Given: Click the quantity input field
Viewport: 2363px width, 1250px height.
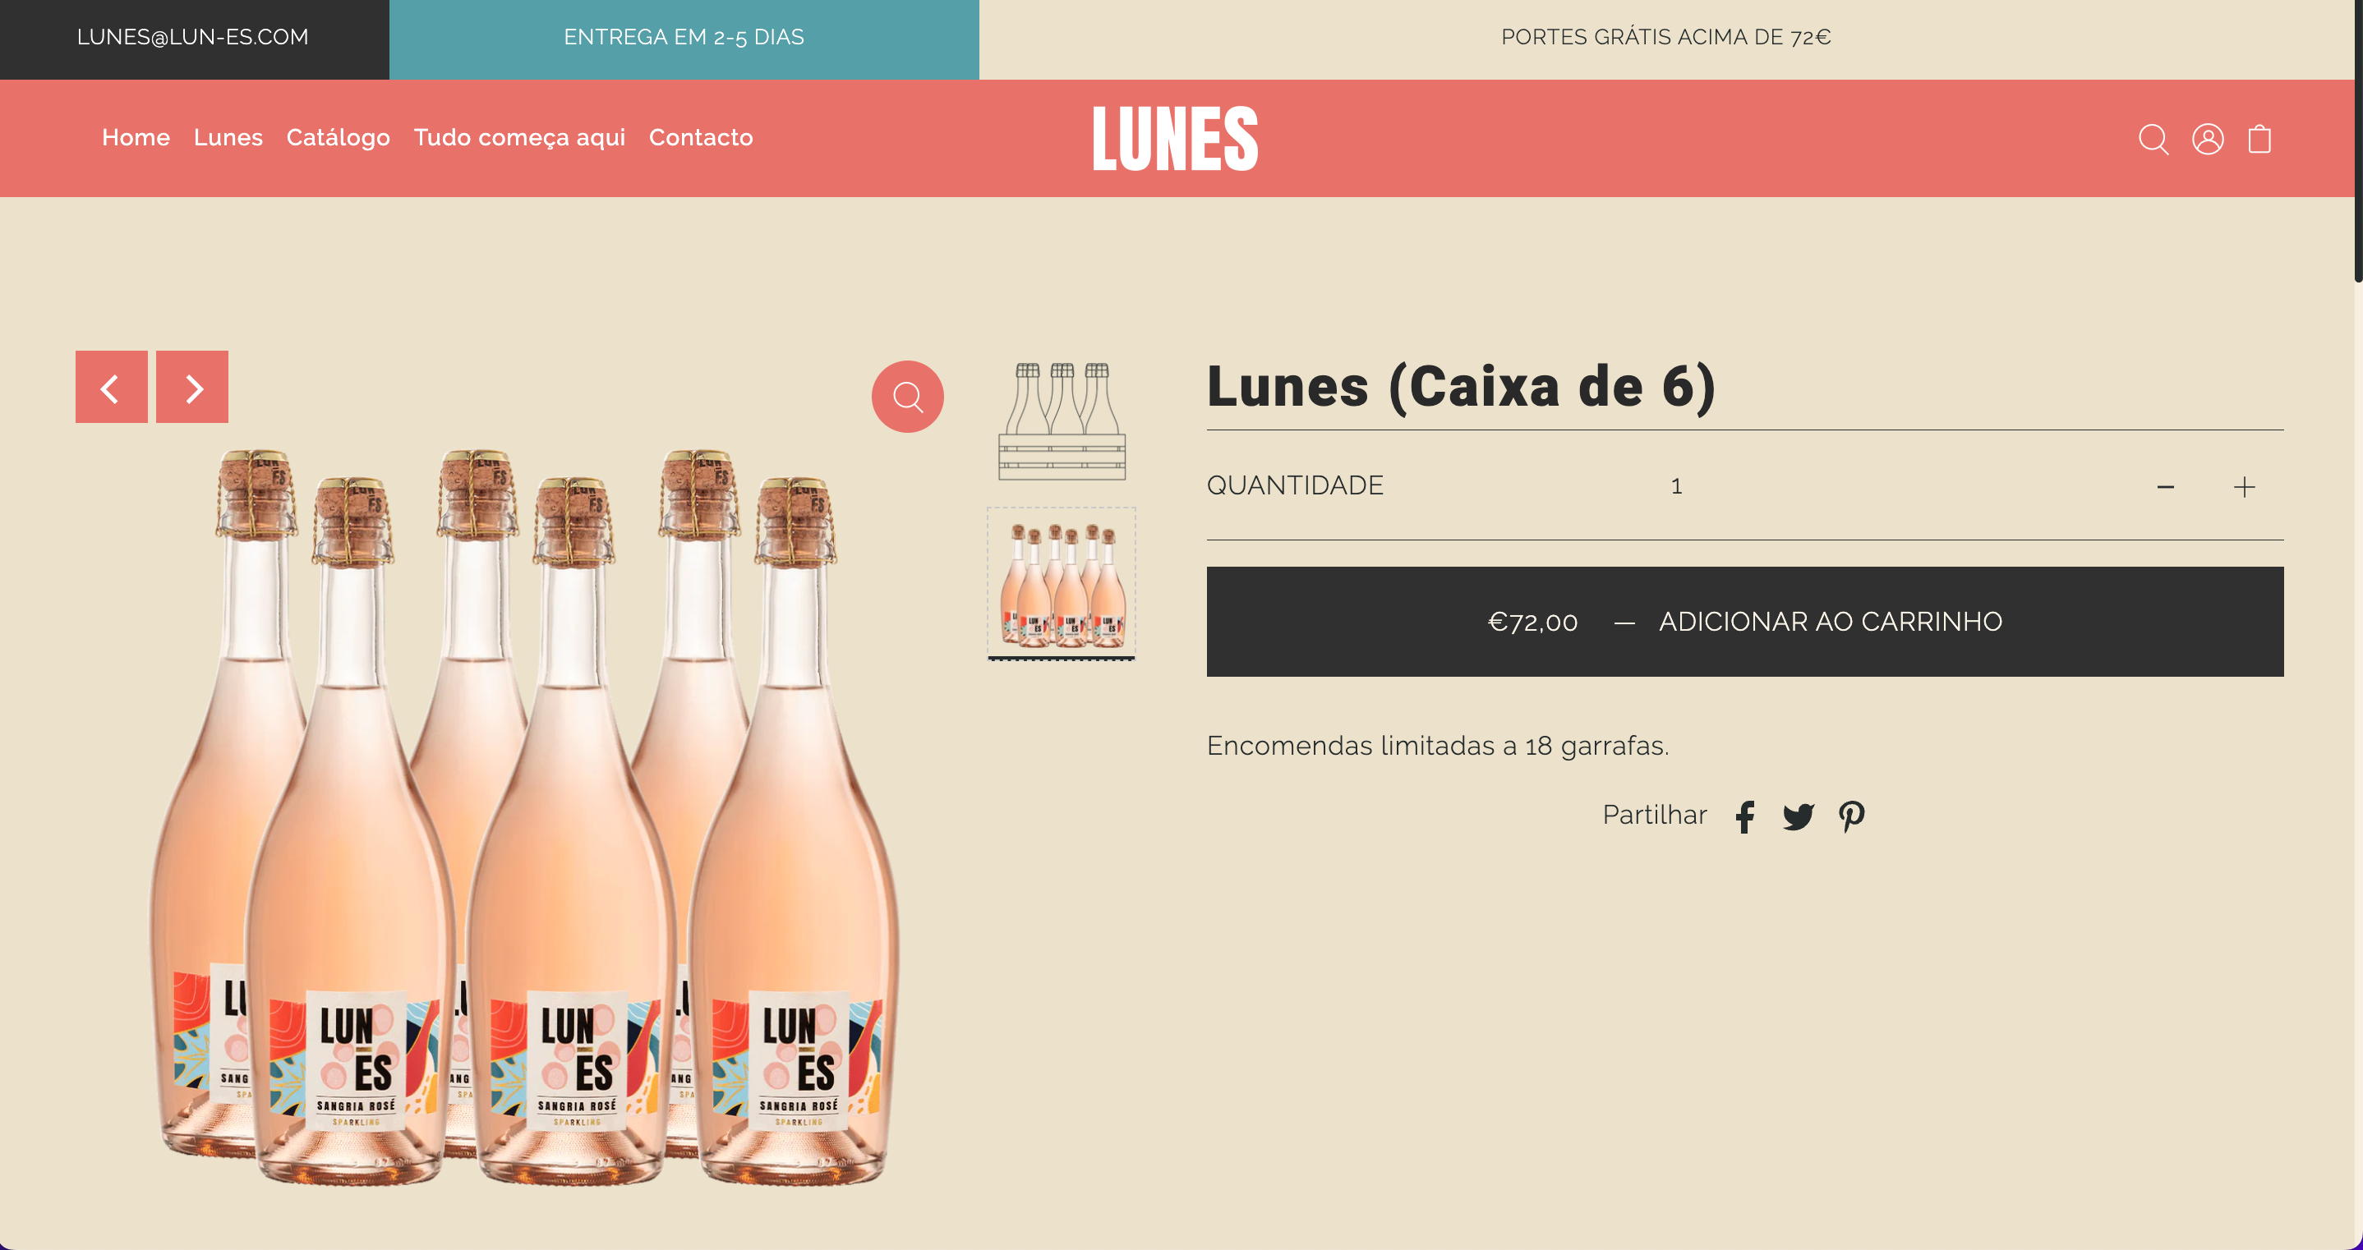Looking at the screenshot, I should coord(1676,486).
